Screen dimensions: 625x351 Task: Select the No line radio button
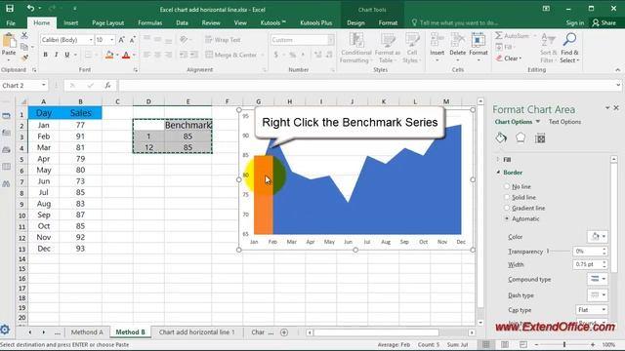[507, 186]
